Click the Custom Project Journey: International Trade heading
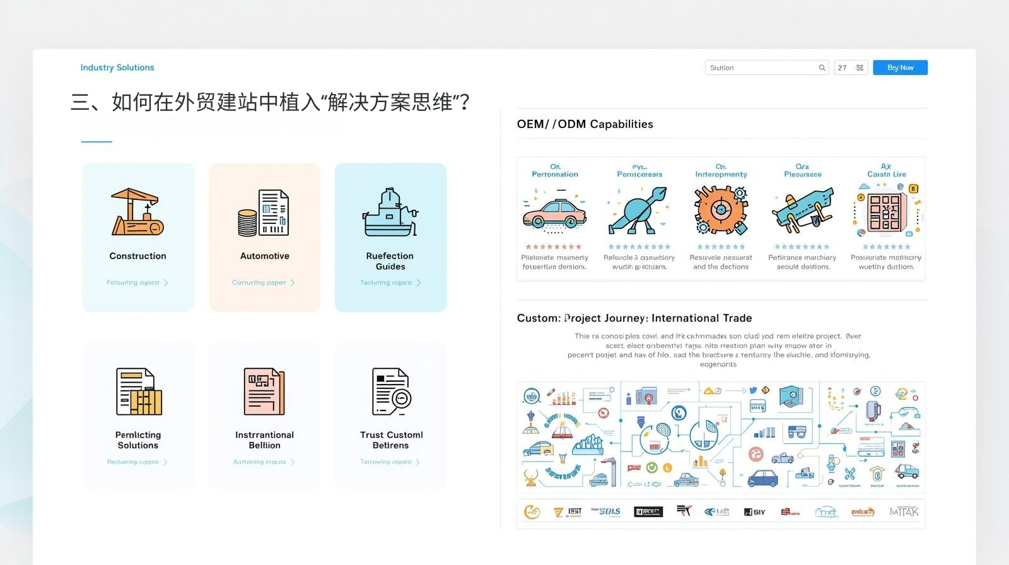 (634, 318)
